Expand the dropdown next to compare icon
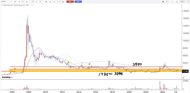 (x=43, y=2)
